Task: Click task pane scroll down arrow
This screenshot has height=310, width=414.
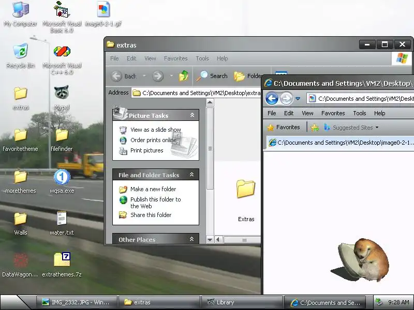Action: click(210, 240)
